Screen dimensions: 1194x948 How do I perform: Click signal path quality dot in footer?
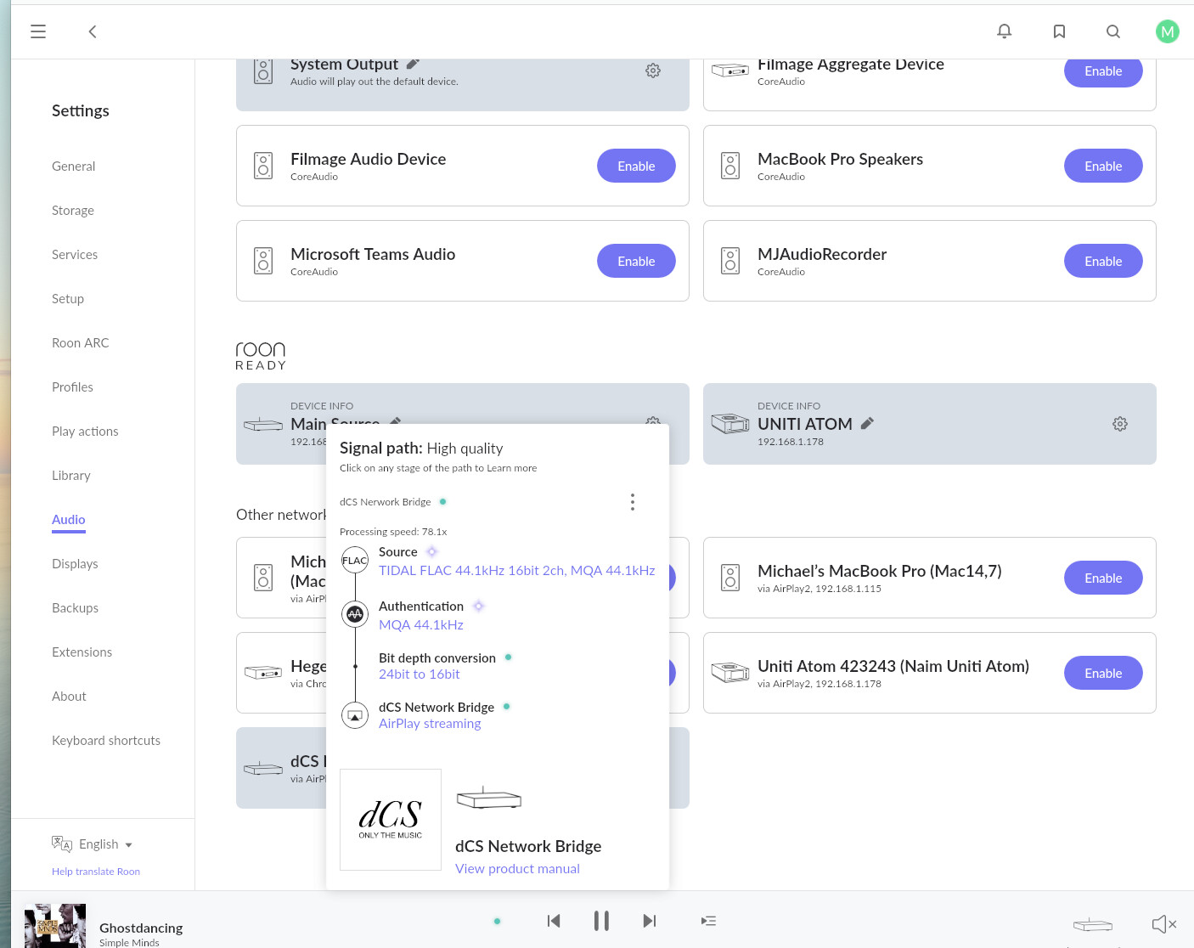tap(497, 921)
